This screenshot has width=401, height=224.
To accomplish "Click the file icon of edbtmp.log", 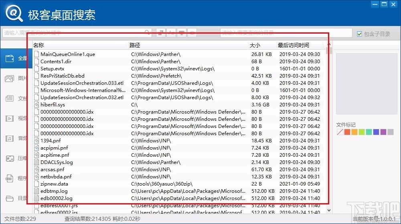I will (36, 191).
